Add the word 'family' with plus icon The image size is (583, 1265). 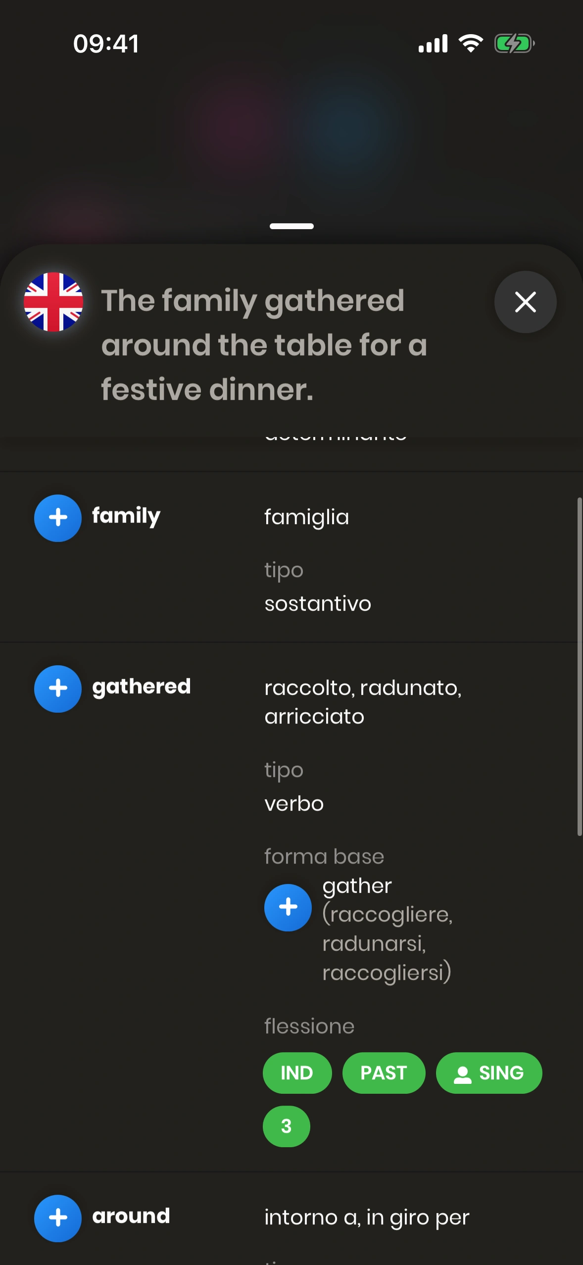pyautogui.click(x=58, y=518)
